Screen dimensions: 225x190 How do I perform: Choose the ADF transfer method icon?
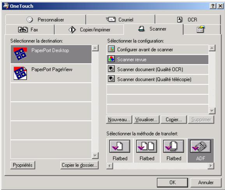[x=200, y=146]
